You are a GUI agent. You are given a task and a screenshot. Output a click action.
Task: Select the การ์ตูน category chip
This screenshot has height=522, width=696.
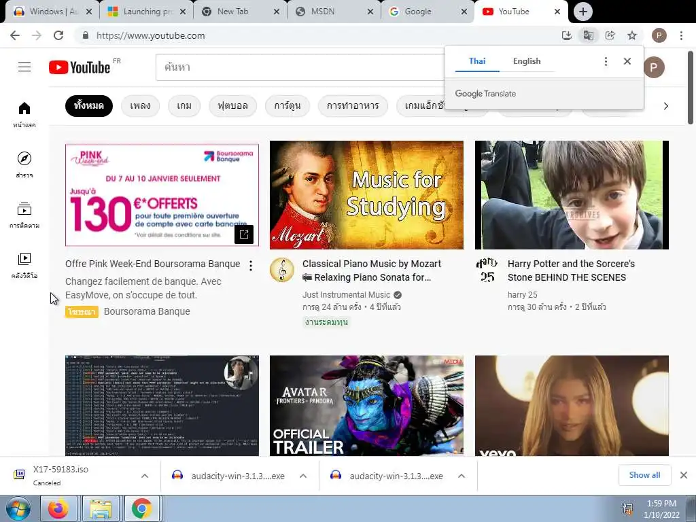[288, 106]
